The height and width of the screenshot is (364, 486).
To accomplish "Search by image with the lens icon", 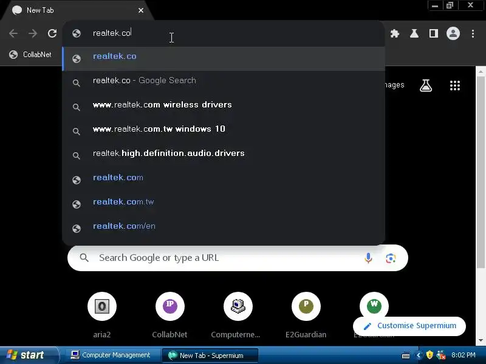I will point(391,258).
